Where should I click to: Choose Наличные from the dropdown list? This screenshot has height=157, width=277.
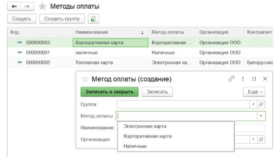pos(176,146)
